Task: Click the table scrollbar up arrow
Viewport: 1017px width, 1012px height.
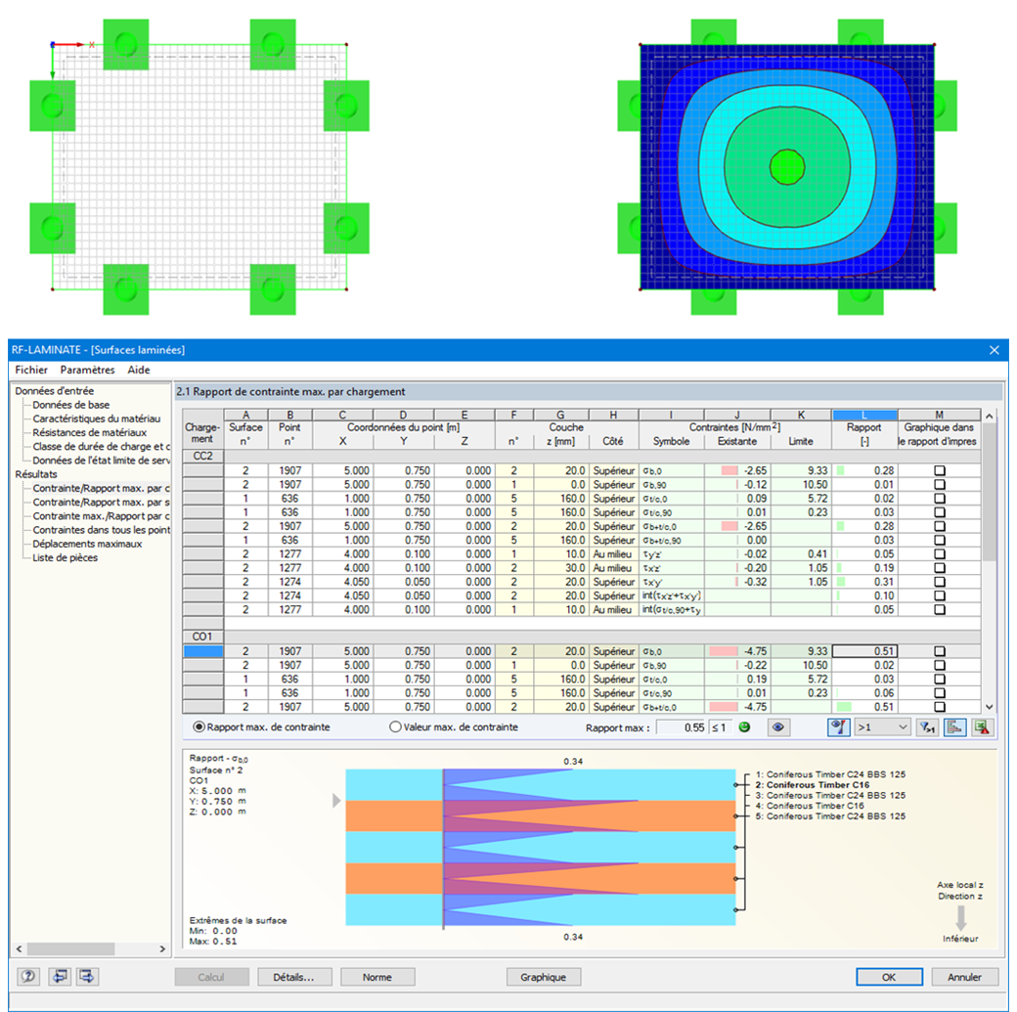Action: 989,416
